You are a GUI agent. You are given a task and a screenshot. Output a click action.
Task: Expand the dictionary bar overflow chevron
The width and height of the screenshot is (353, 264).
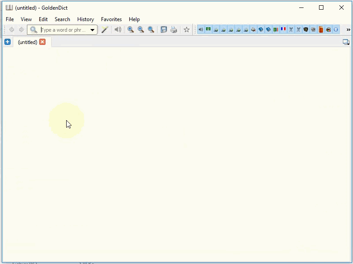click(x=348, y=29)
